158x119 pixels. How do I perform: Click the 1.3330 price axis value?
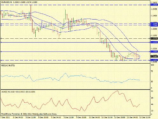[154, 29]
